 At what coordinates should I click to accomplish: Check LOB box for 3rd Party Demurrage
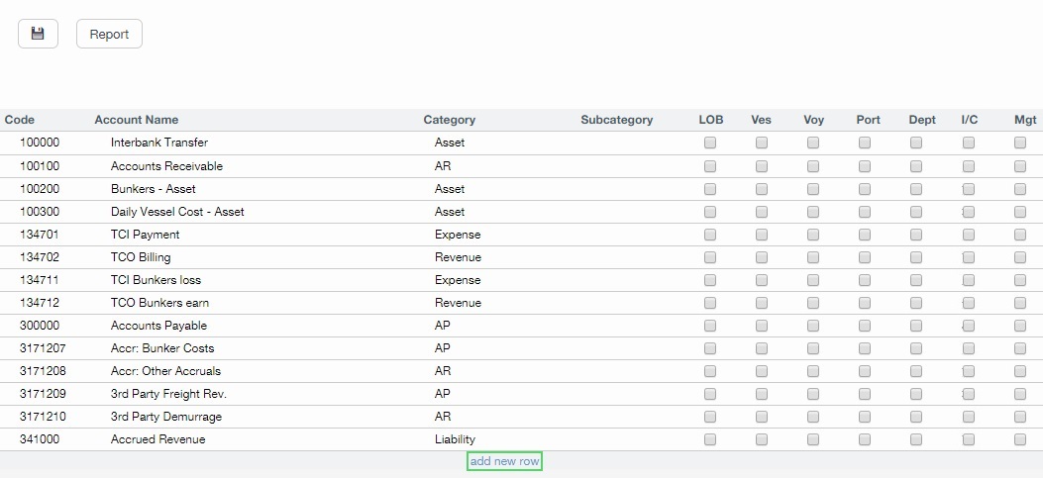click(x=710, y=417)
